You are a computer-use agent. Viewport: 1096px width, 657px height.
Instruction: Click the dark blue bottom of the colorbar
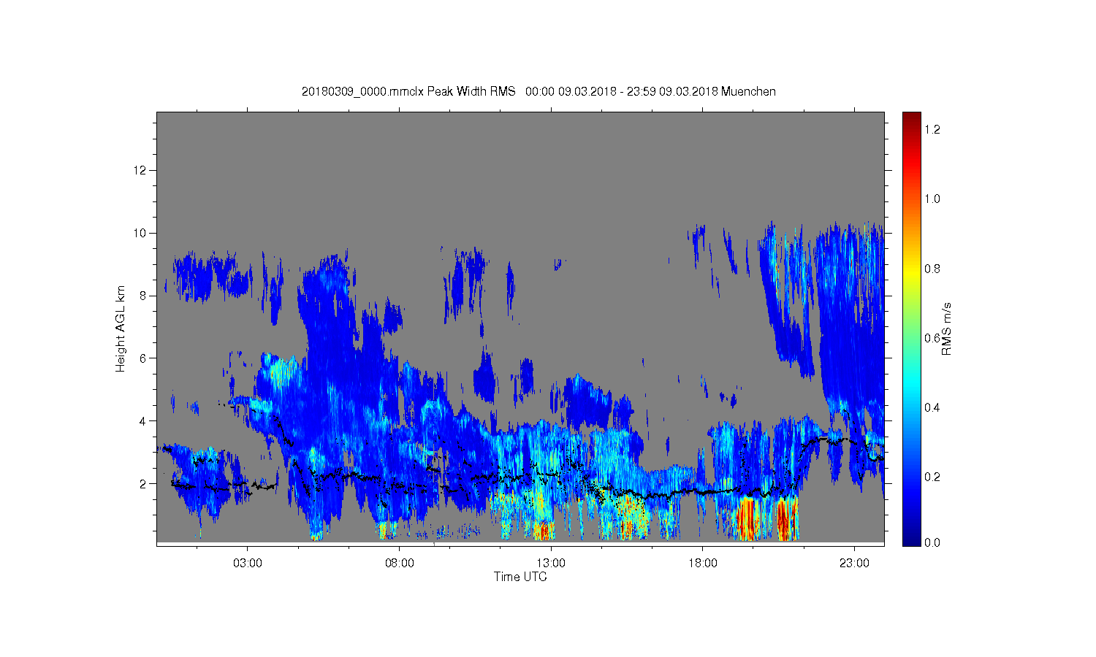(911, 539)
